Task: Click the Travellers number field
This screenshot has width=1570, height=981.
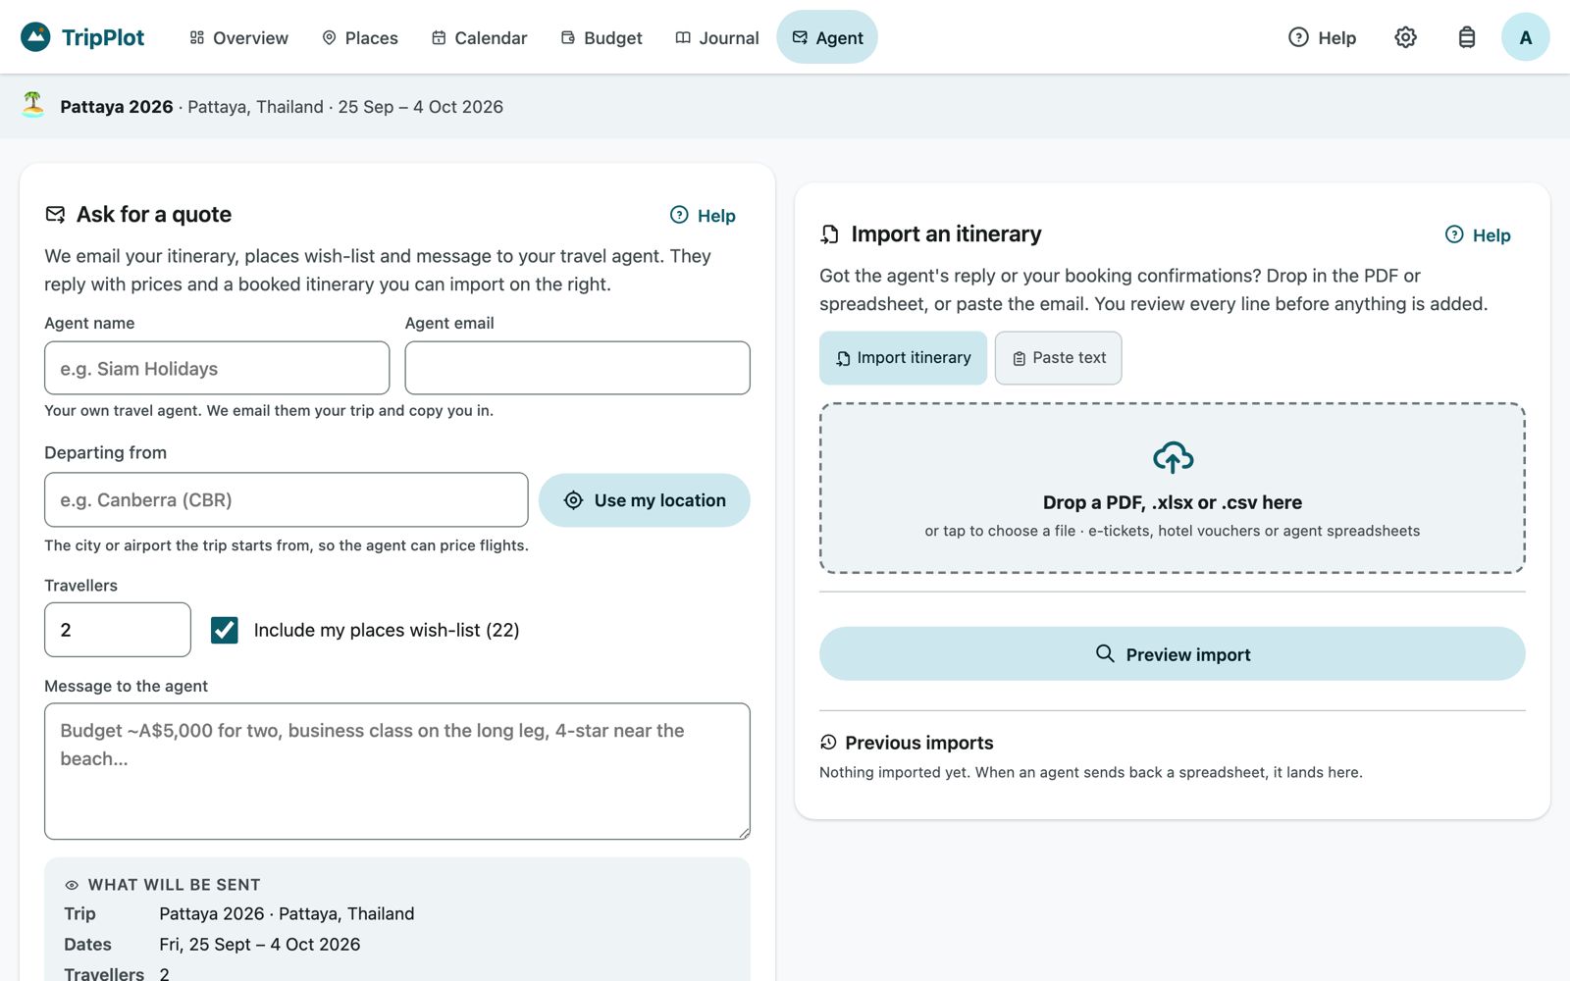Action: coord(118,630)
